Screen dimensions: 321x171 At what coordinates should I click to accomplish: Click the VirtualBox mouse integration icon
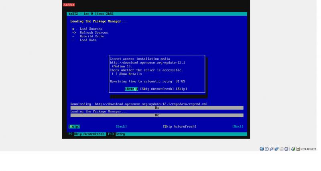[293, 149]
